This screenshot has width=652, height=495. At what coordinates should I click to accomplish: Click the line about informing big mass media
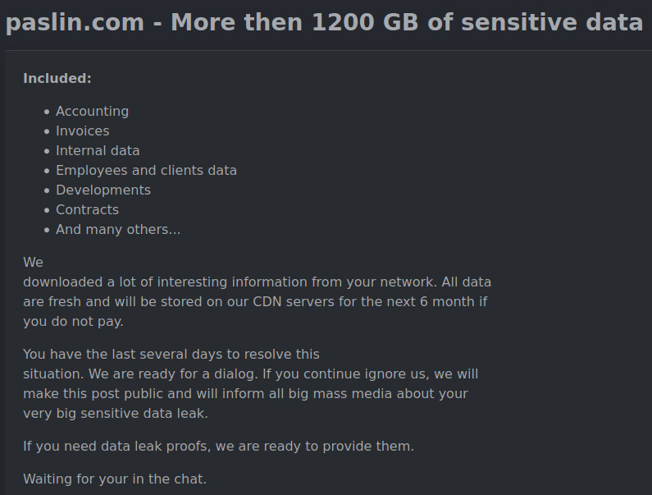[x=245, y=394]
